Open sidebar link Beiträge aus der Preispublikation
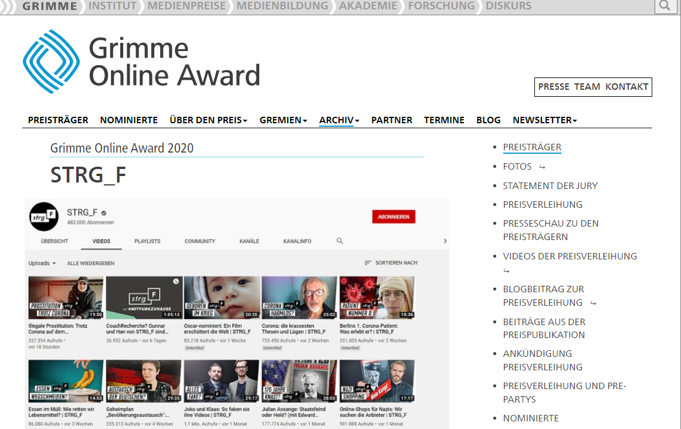 pyautogui.click(x=544, y=328)
